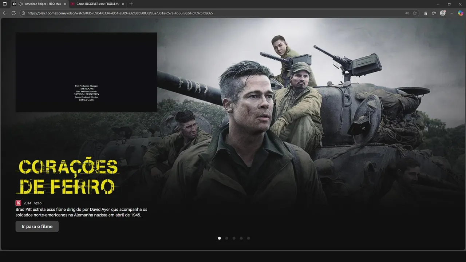The width and height of the screenshot is (466, 262).
Task: View site information lock icon
Action: pyautogui.click(x=23, y=13)
